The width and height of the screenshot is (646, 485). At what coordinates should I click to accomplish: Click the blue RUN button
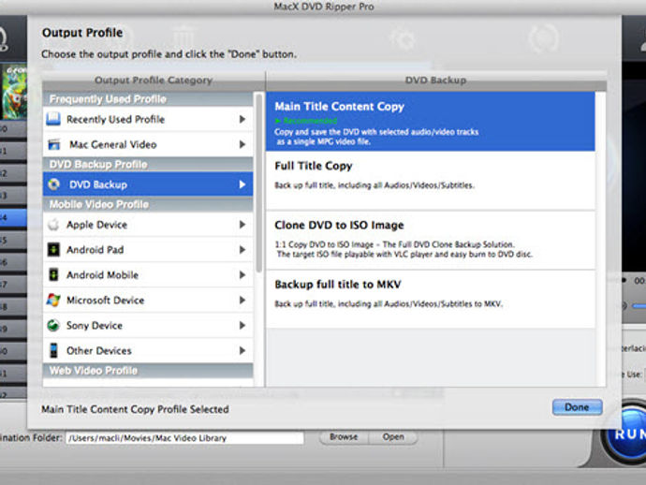[626, 434]
